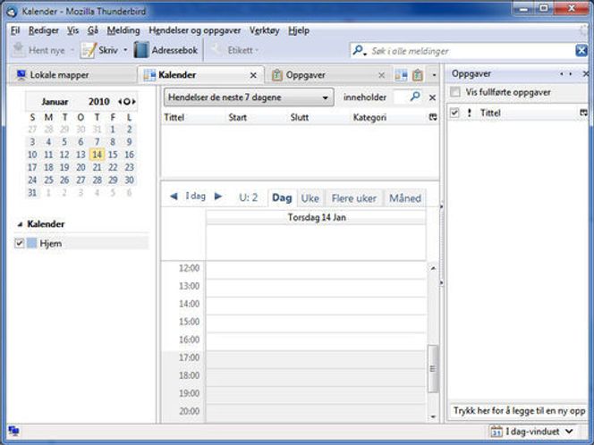Open the Etikett dropdown arrow
This screenshot has height=445, width=594.
pos(257,50)
